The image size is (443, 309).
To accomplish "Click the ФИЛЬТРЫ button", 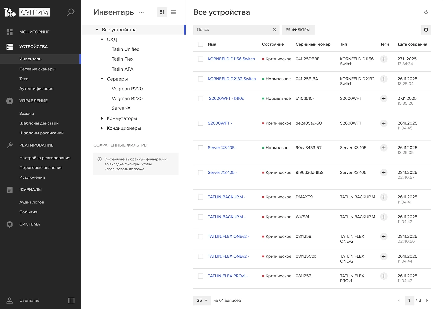I will point(298,30).
